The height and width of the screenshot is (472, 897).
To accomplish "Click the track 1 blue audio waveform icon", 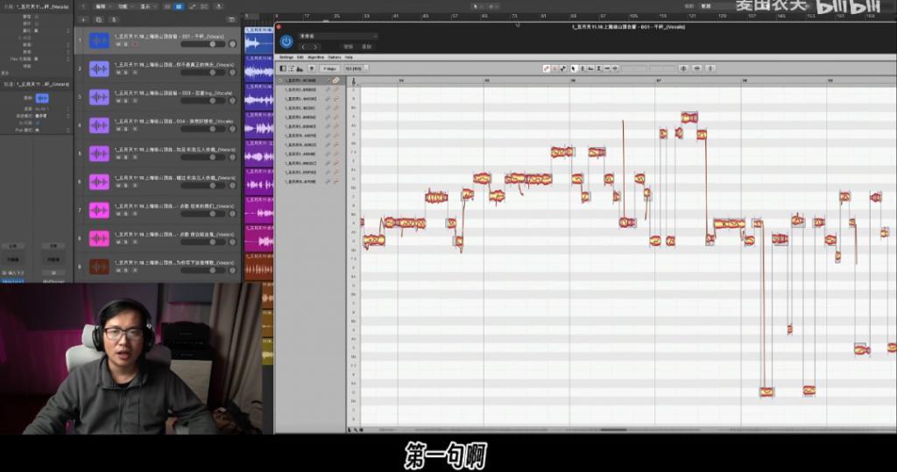I will coord(98,40).
